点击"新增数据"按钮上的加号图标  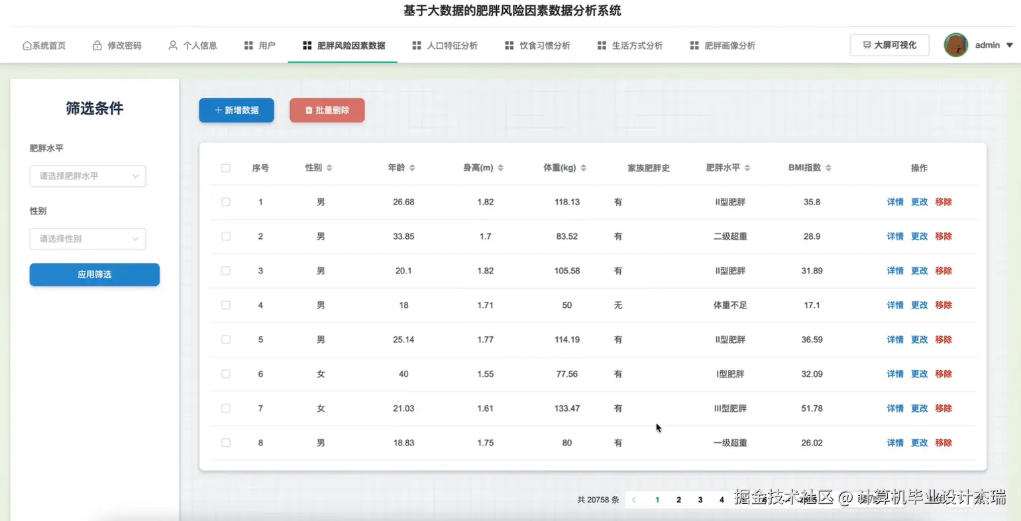(217, 110)
